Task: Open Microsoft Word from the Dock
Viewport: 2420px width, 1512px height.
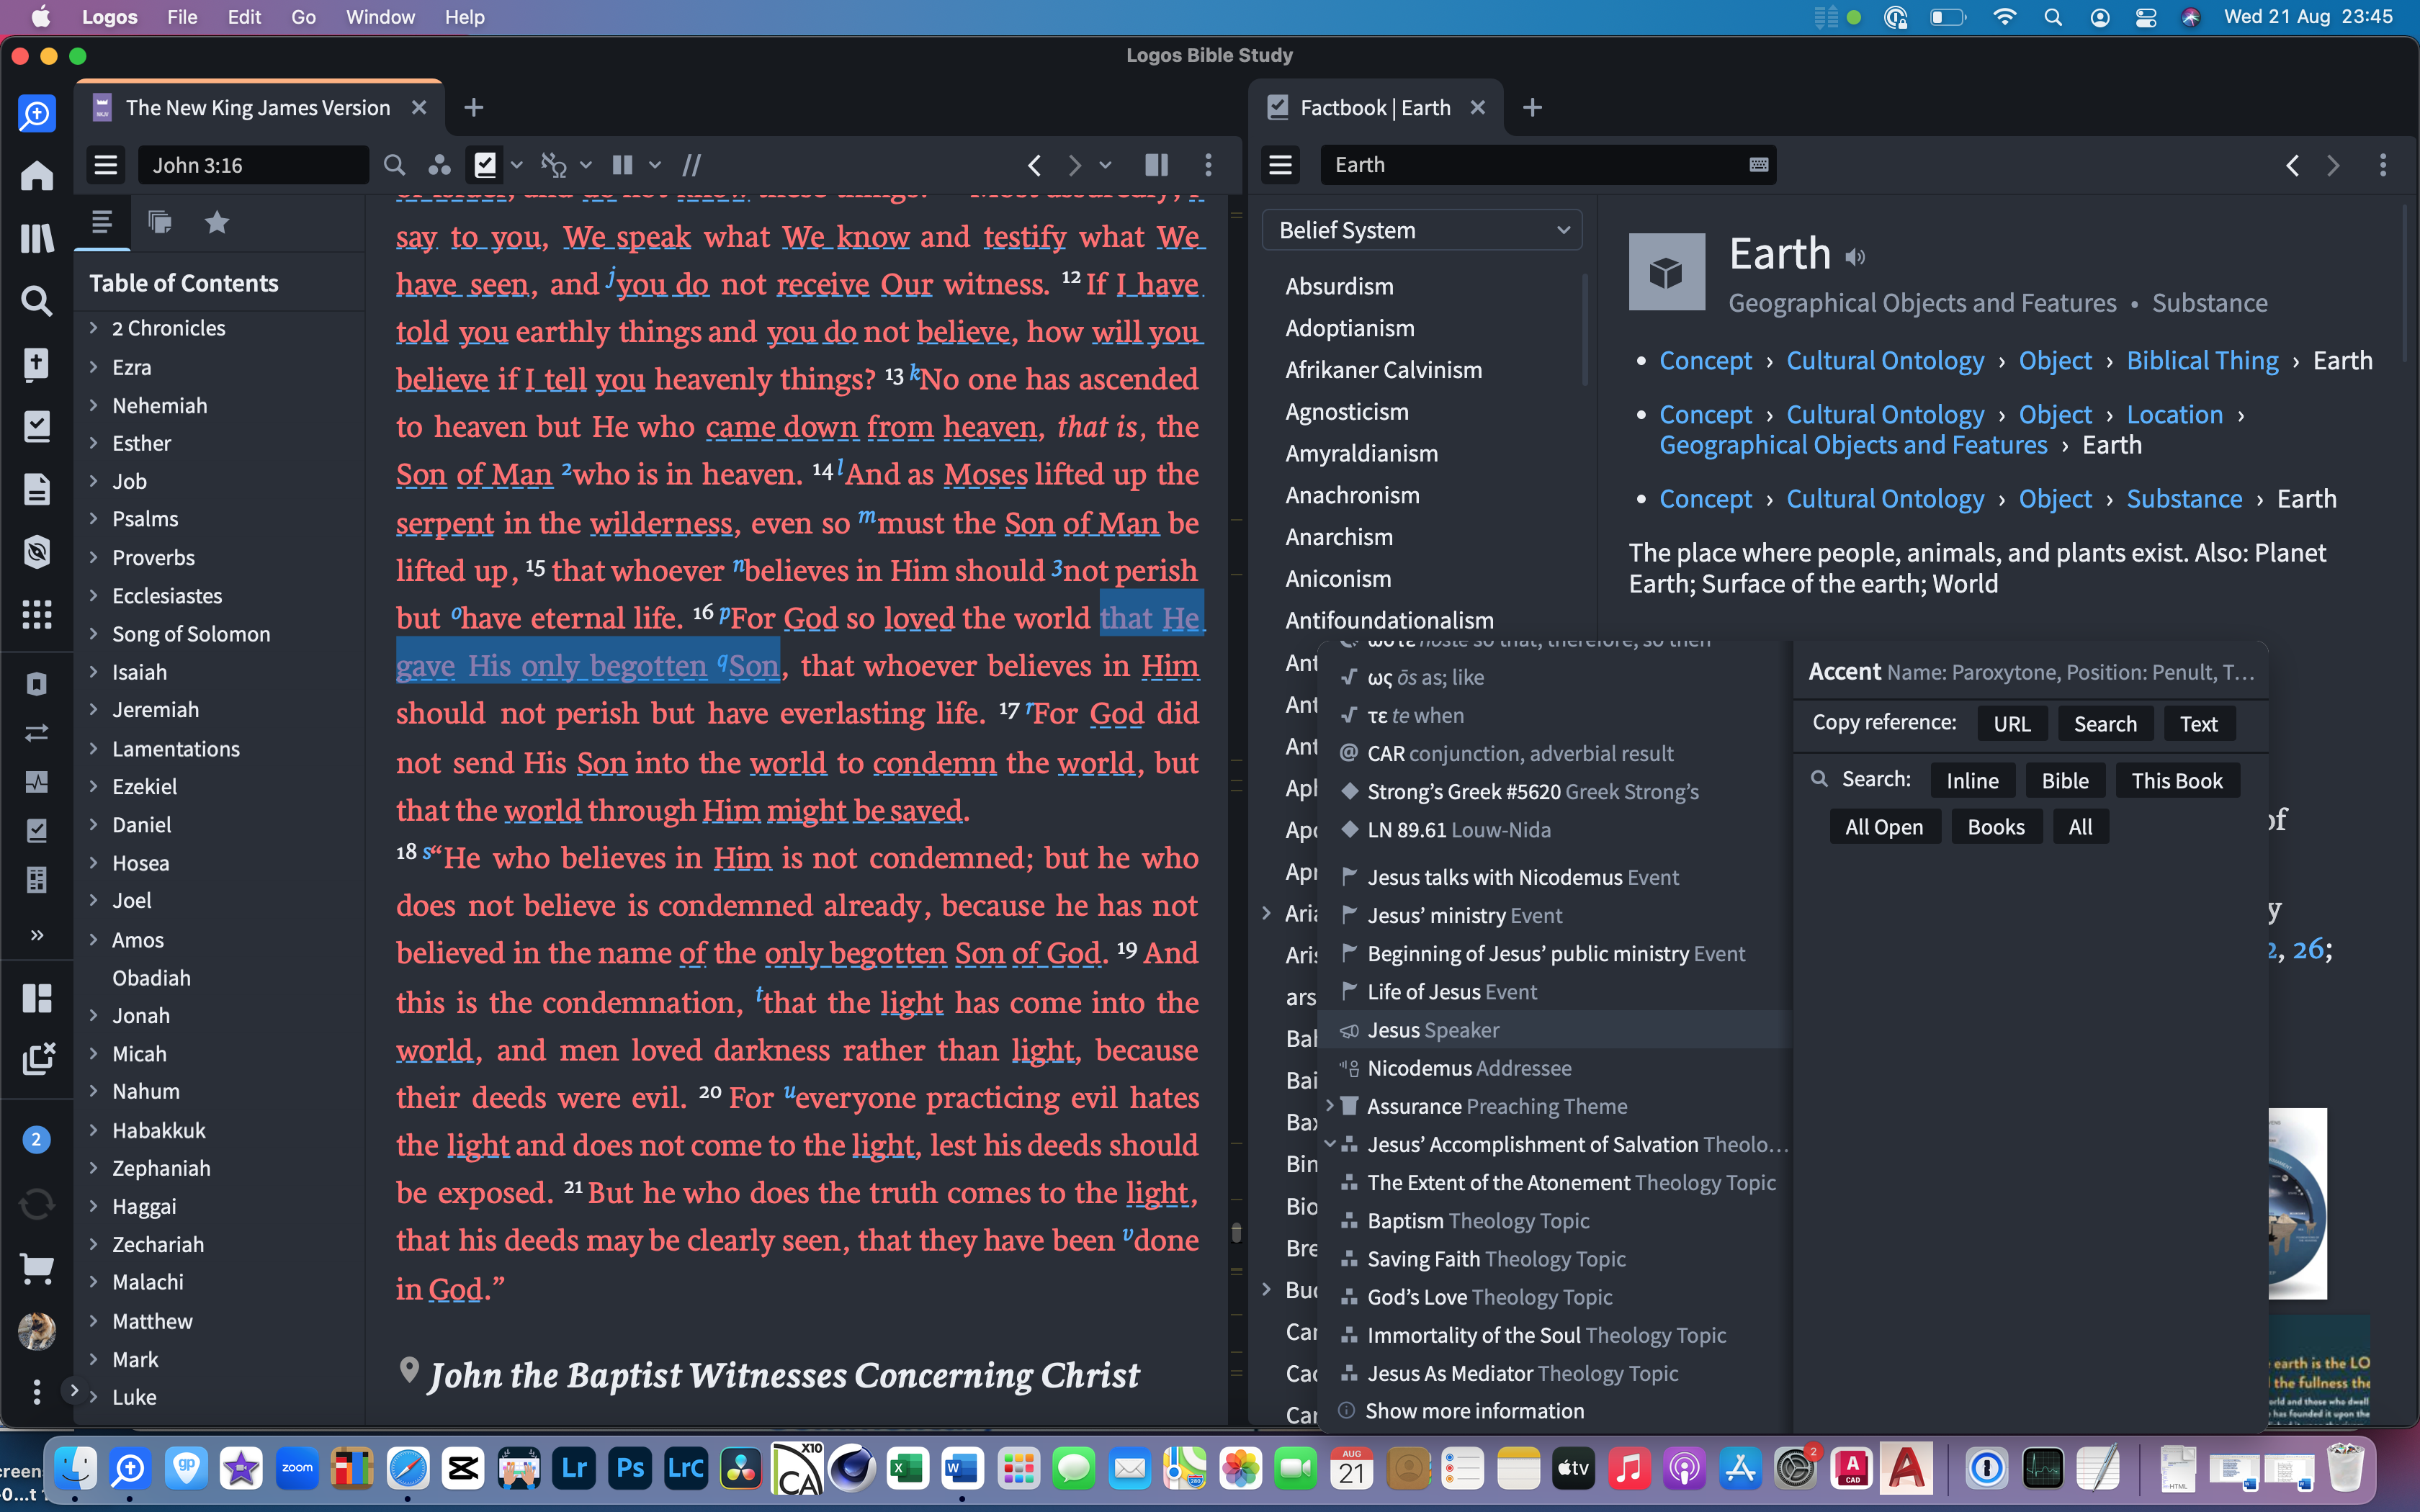Action: tap(961, 1468)
